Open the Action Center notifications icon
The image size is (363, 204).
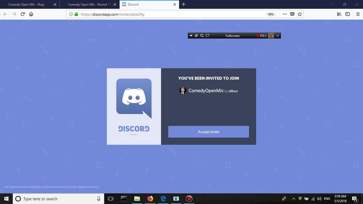pos(355,199)
